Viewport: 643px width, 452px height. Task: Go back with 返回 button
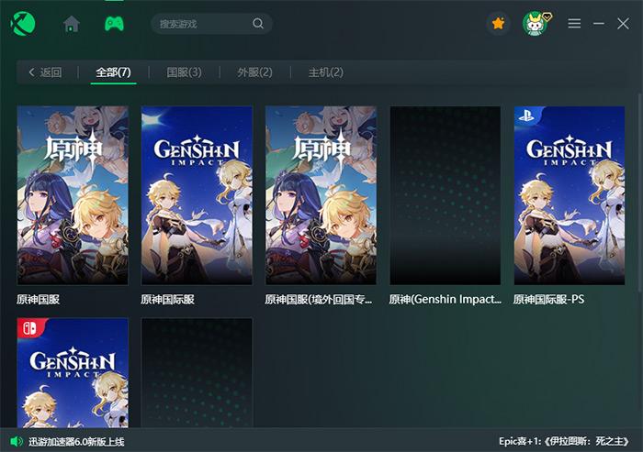(45, 72)
